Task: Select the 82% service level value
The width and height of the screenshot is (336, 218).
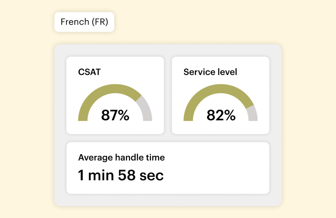Action: pos(221,115)
